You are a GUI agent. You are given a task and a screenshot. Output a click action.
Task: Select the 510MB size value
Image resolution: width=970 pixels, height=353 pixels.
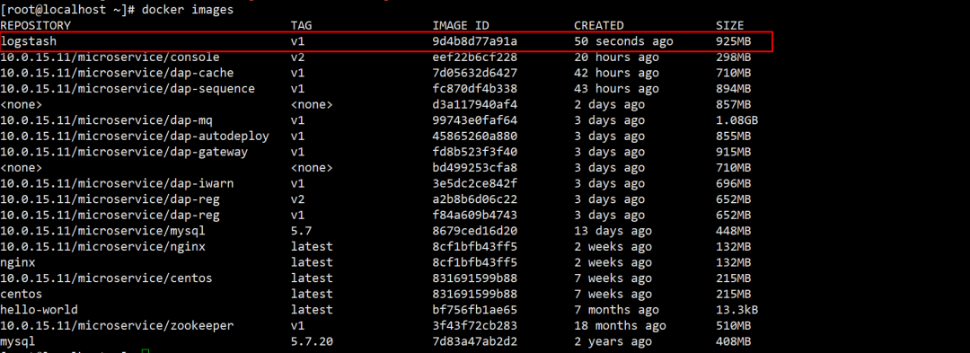click(x=734, y=326)
